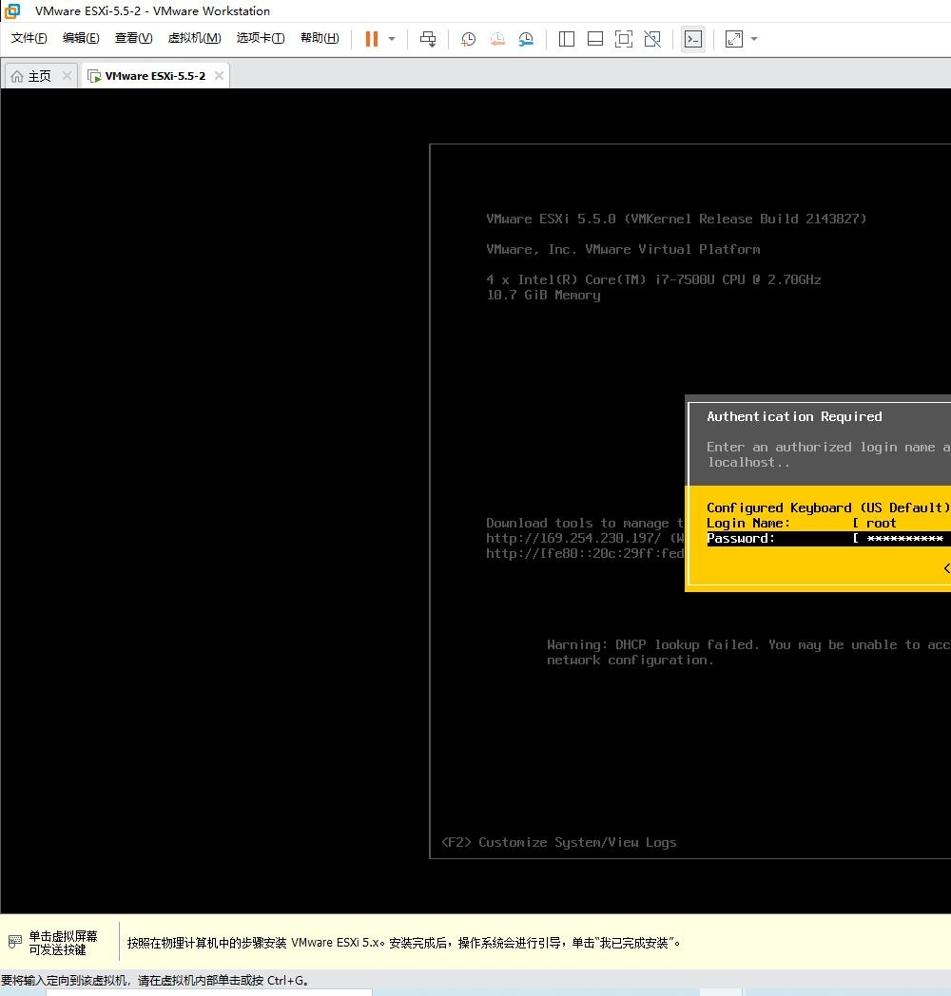Click Send Ctrl+Alt+Del toolbar icon
951x996 pixels.
pyautogui.click(x=428, y=39)
